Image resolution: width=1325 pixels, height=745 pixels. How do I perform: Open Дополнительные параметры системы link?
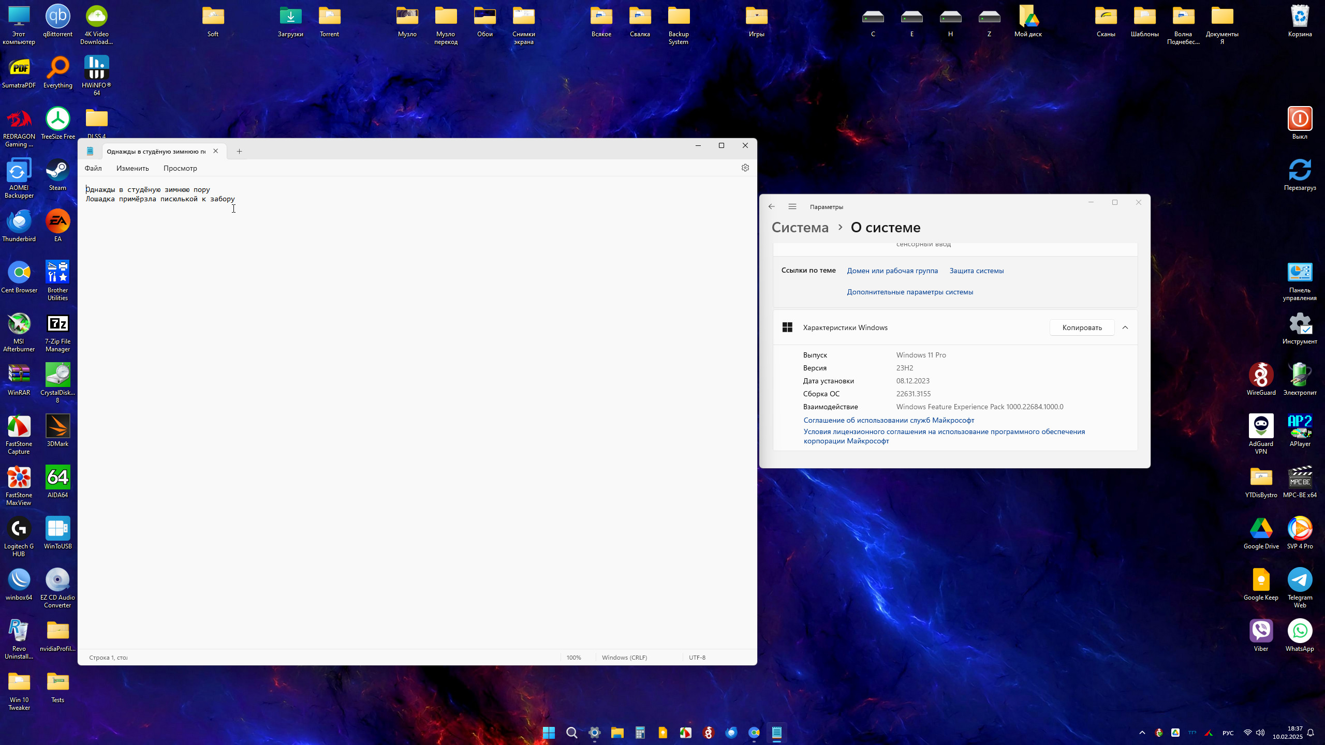coord(910,292)
